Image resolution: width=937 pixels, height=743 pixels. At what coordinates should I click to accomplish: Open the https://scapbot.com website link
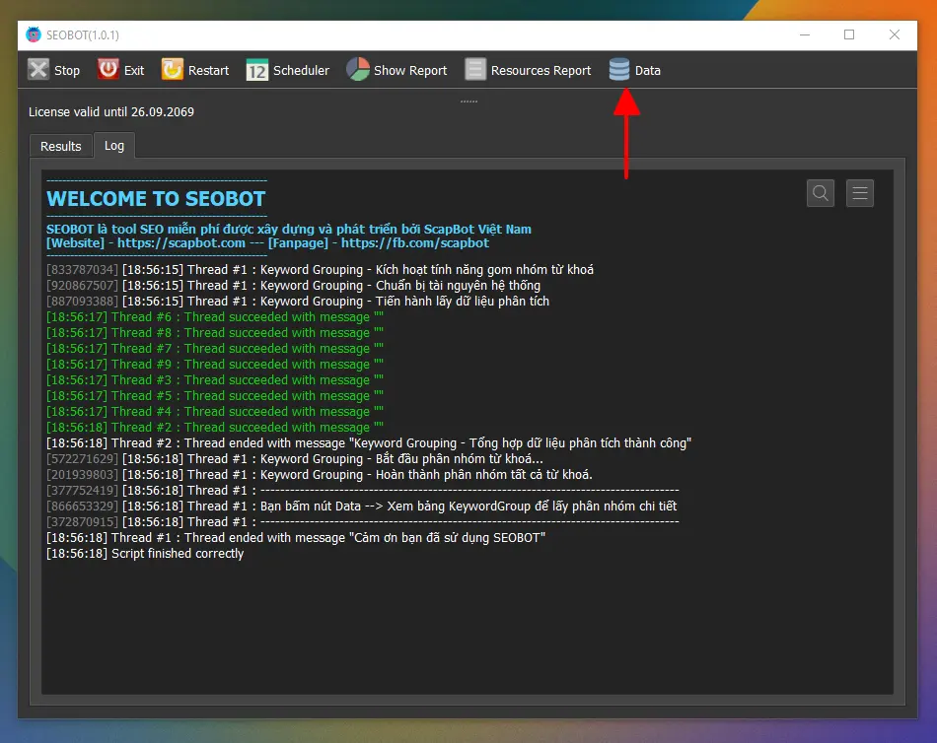181,243
